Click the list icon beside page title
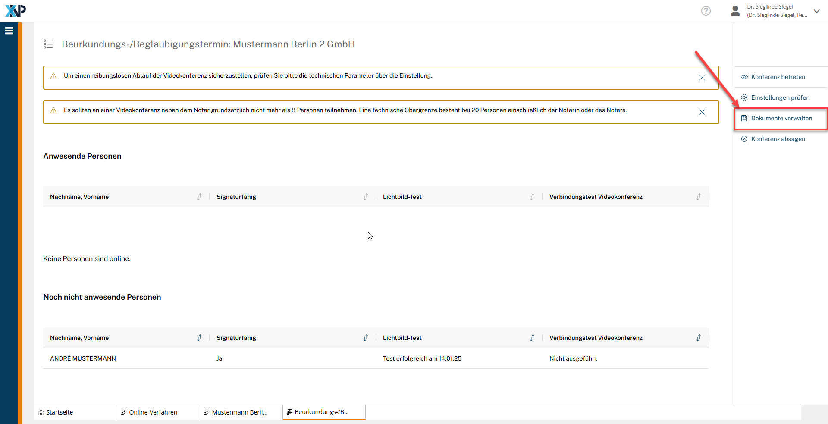The image size is (828, 424). 48,44
